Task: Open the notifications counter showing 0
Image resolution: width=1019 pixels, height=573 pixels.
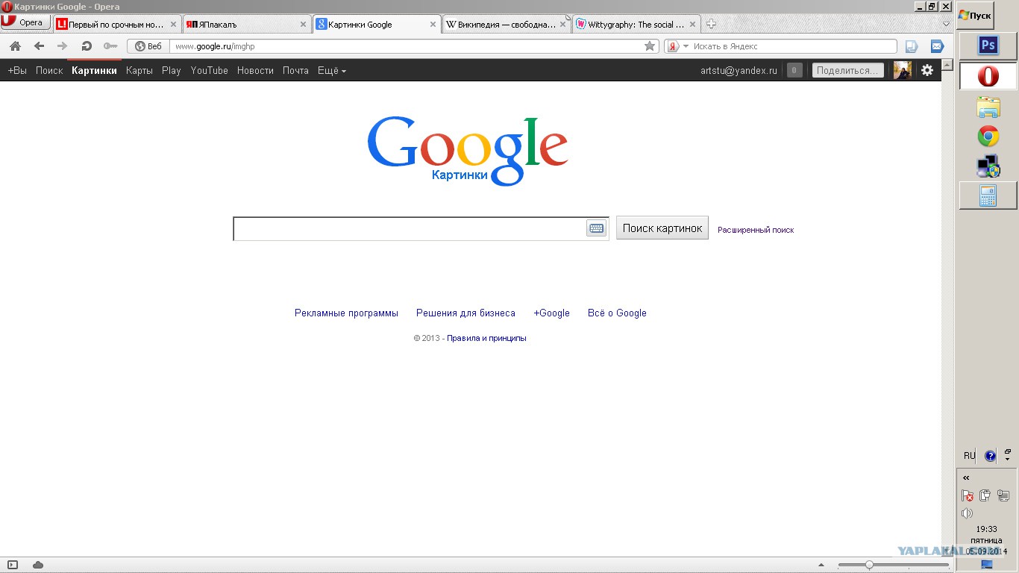Action: coord(794,71)
